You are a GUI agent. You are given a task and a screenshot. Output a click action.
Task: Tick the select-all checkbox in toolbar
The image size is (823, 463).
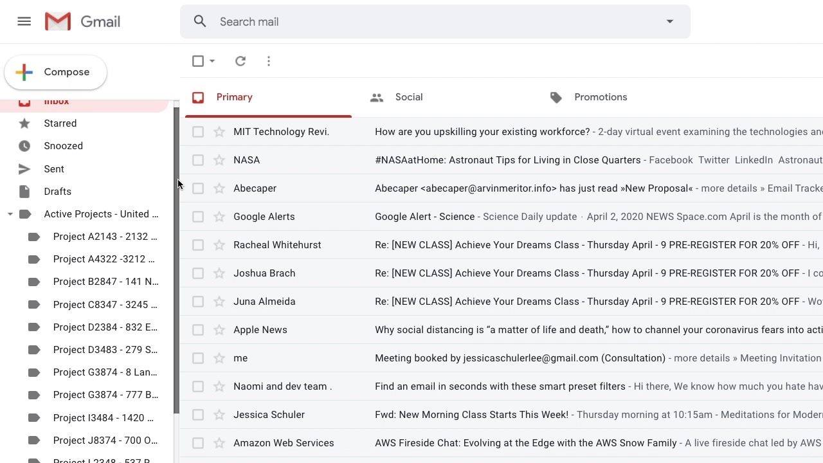click(198, 61)
